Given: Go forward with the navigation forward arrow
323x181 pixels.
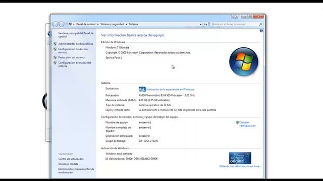Looking at the screenshot, I should coord(62,24).
